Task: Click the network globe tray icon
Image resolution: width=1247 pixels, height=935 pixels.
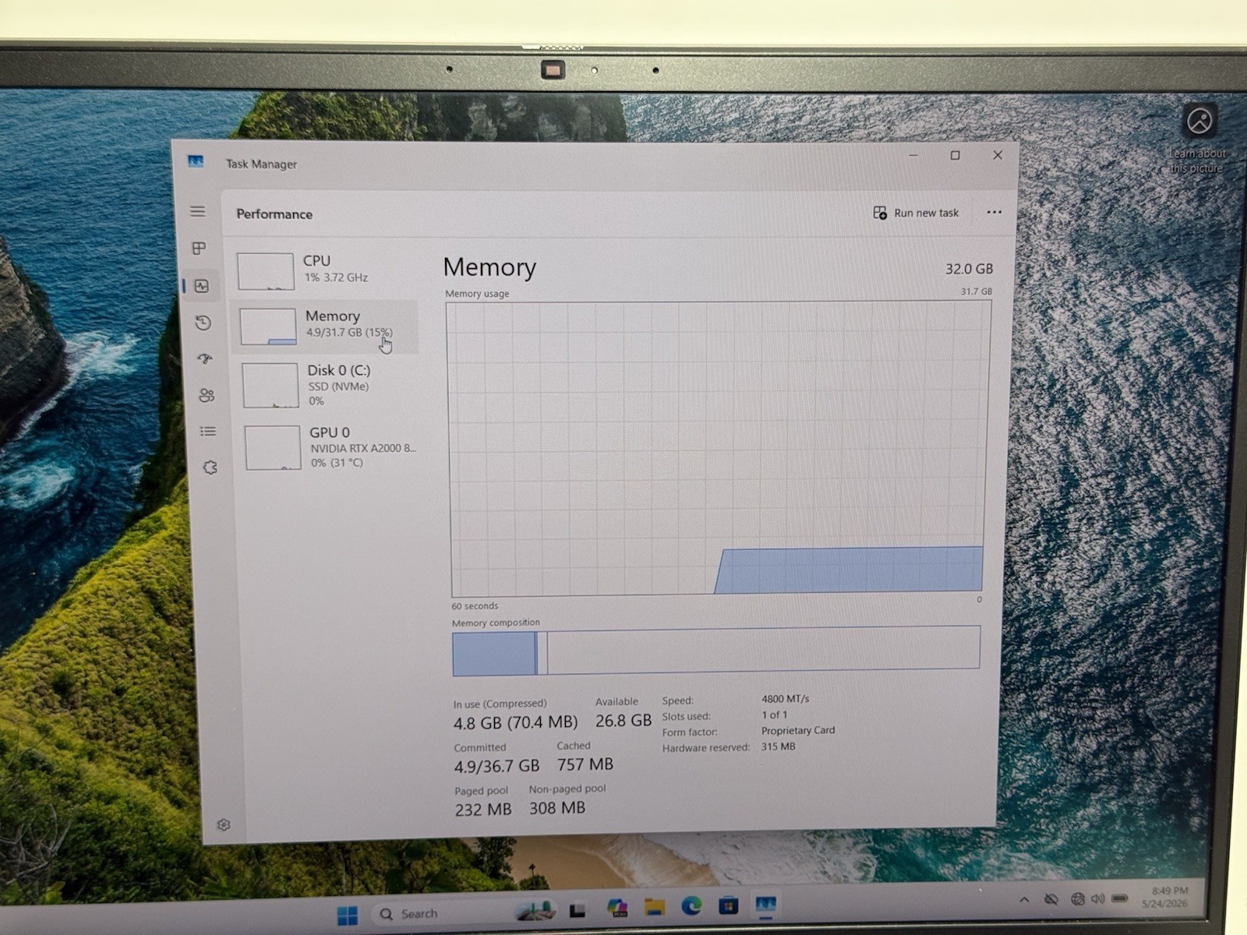Action: 1077,899
